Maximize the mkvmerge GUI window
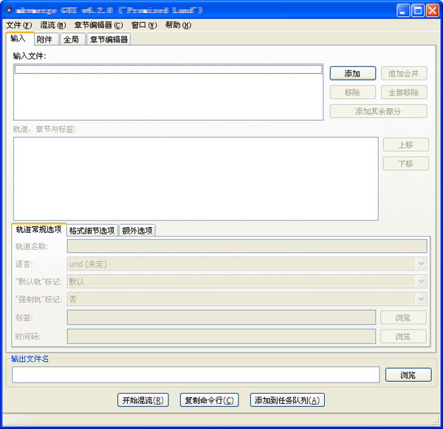This screenshot has width=443, height=429. pos(418,11)
